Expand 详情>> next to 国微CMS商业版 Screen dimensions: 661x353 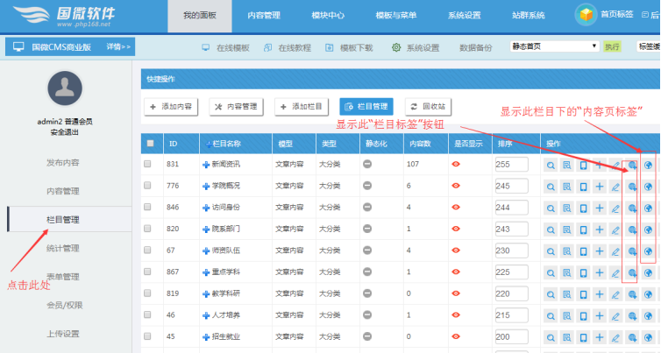(x=119, y=46)
